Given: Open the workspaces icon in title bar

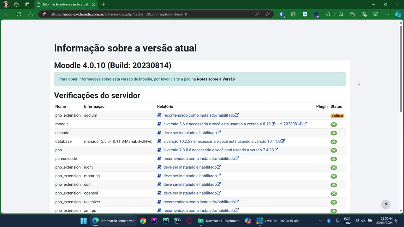Looking at the screenshot, I should (16, 4).
